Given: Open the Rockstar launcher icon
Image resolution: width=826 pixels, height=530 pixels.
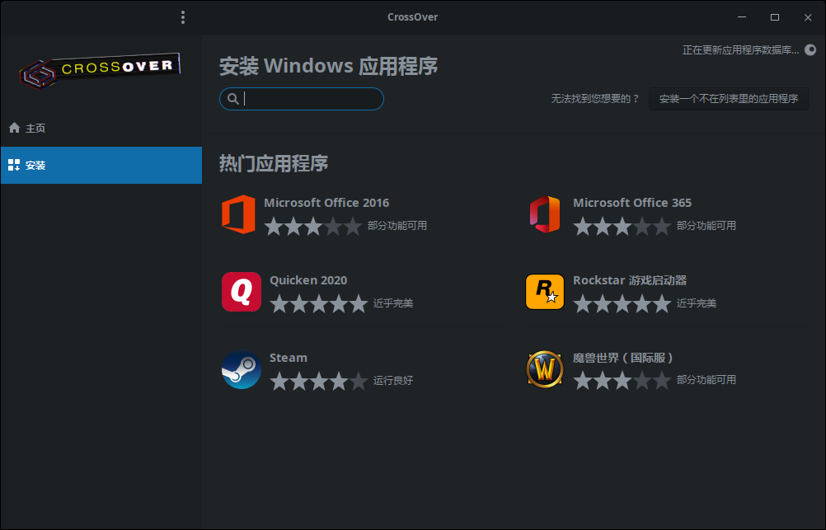Looking at the screenshot, I should pyautogui.click(x=545, y=292).
